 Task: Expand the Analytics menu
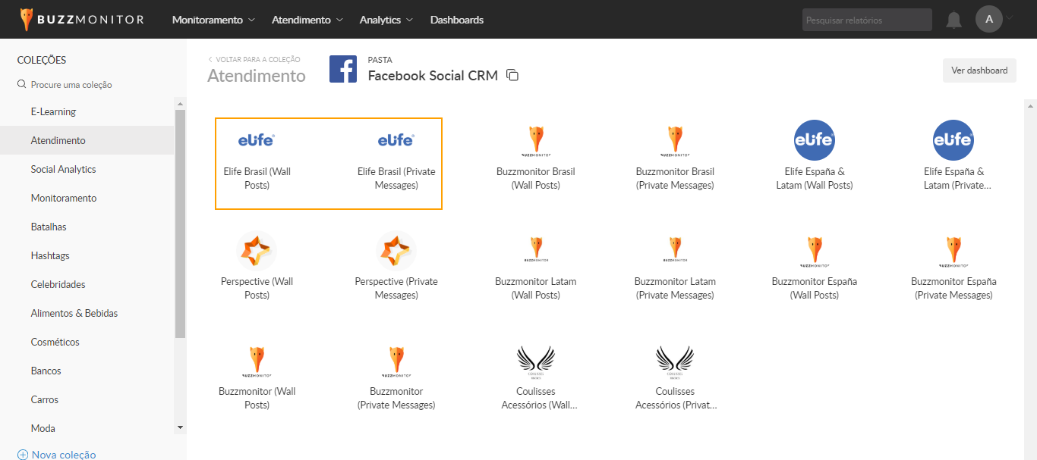(386, 20)
